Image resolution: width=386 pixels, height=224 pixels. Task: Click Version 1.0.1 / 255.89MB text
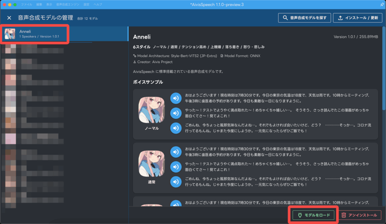click(356, 37)
